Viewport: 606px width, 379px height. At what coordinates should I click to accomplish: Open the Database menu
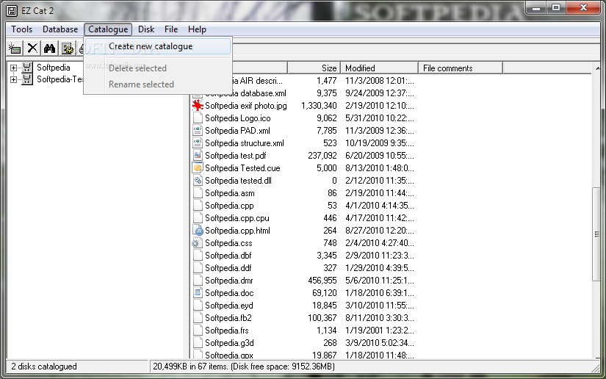coord(60,29)
